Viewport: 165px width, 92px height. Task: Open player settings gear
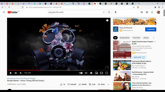pos(91,73)
